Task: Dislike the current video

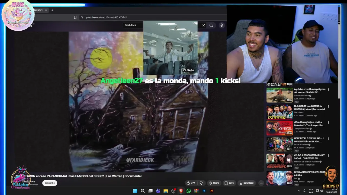Action: pos(201,183)
